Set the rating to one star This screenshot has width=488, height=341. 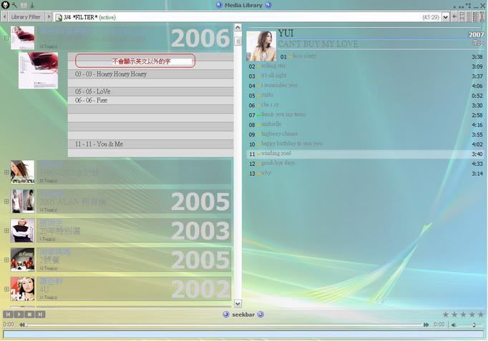click(446, 315)
